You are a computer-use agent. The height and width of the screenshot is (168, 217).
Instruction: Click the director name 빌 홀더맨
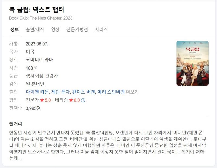[35, 84]
